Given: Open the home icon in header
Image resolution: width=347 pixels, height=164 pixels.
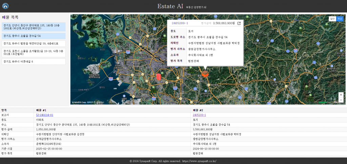Looking at the screenshot, I should [x=5, y=6].
